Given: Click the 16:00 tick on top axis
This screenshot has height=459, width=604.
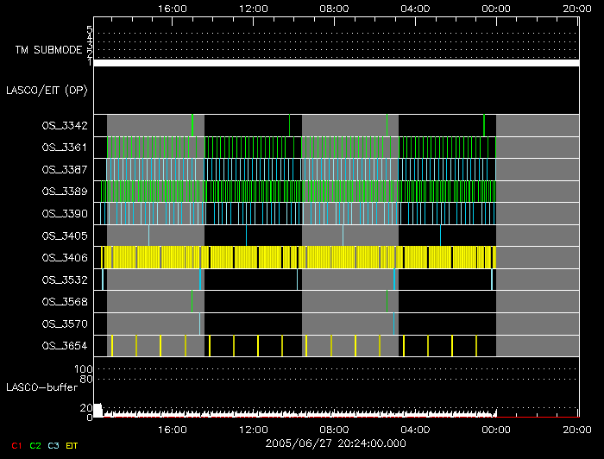Looking at the screenshot, I should point(174,8).
